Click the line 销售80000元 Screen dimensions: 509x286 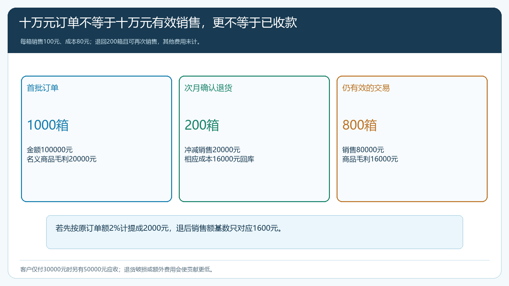click(363, 150)
